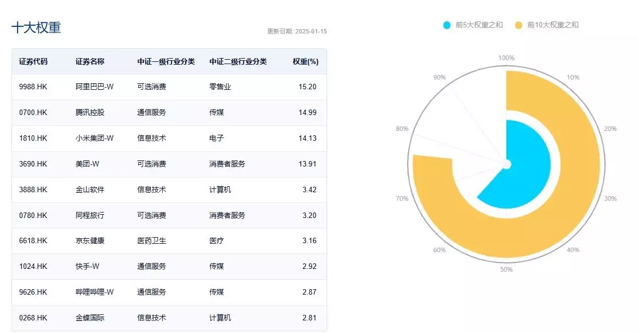Click the 14.13 weight value
The height and width of the screenshot is (333, 639).
tap(307, 138)
